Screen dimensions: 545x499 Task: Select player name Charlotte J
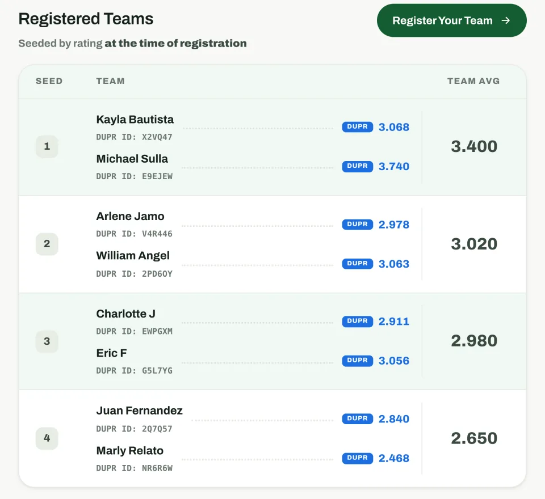[x=126, y=314]
